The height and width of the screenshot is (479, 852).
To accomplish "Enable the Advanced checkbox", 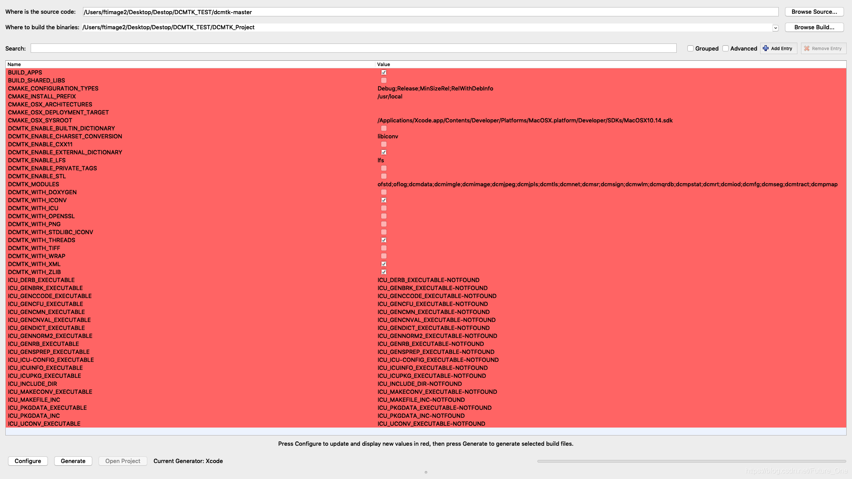I will click(726, 48).
